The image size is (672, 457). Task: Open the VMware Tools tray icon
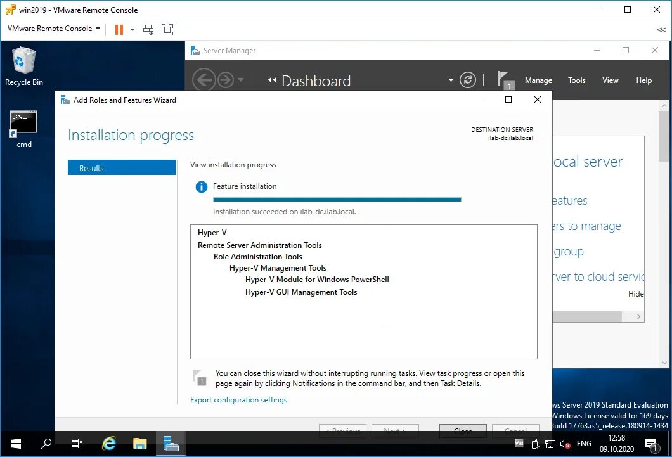pyautogui.click(x=518, y=443)
